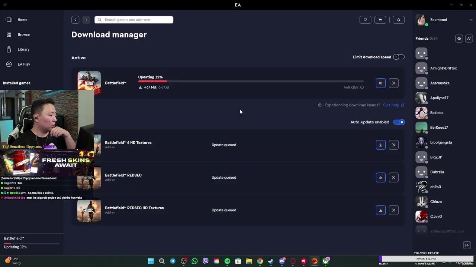476x267 pixels.
Task: Click the search games and add-ons field
Action: 134,20
